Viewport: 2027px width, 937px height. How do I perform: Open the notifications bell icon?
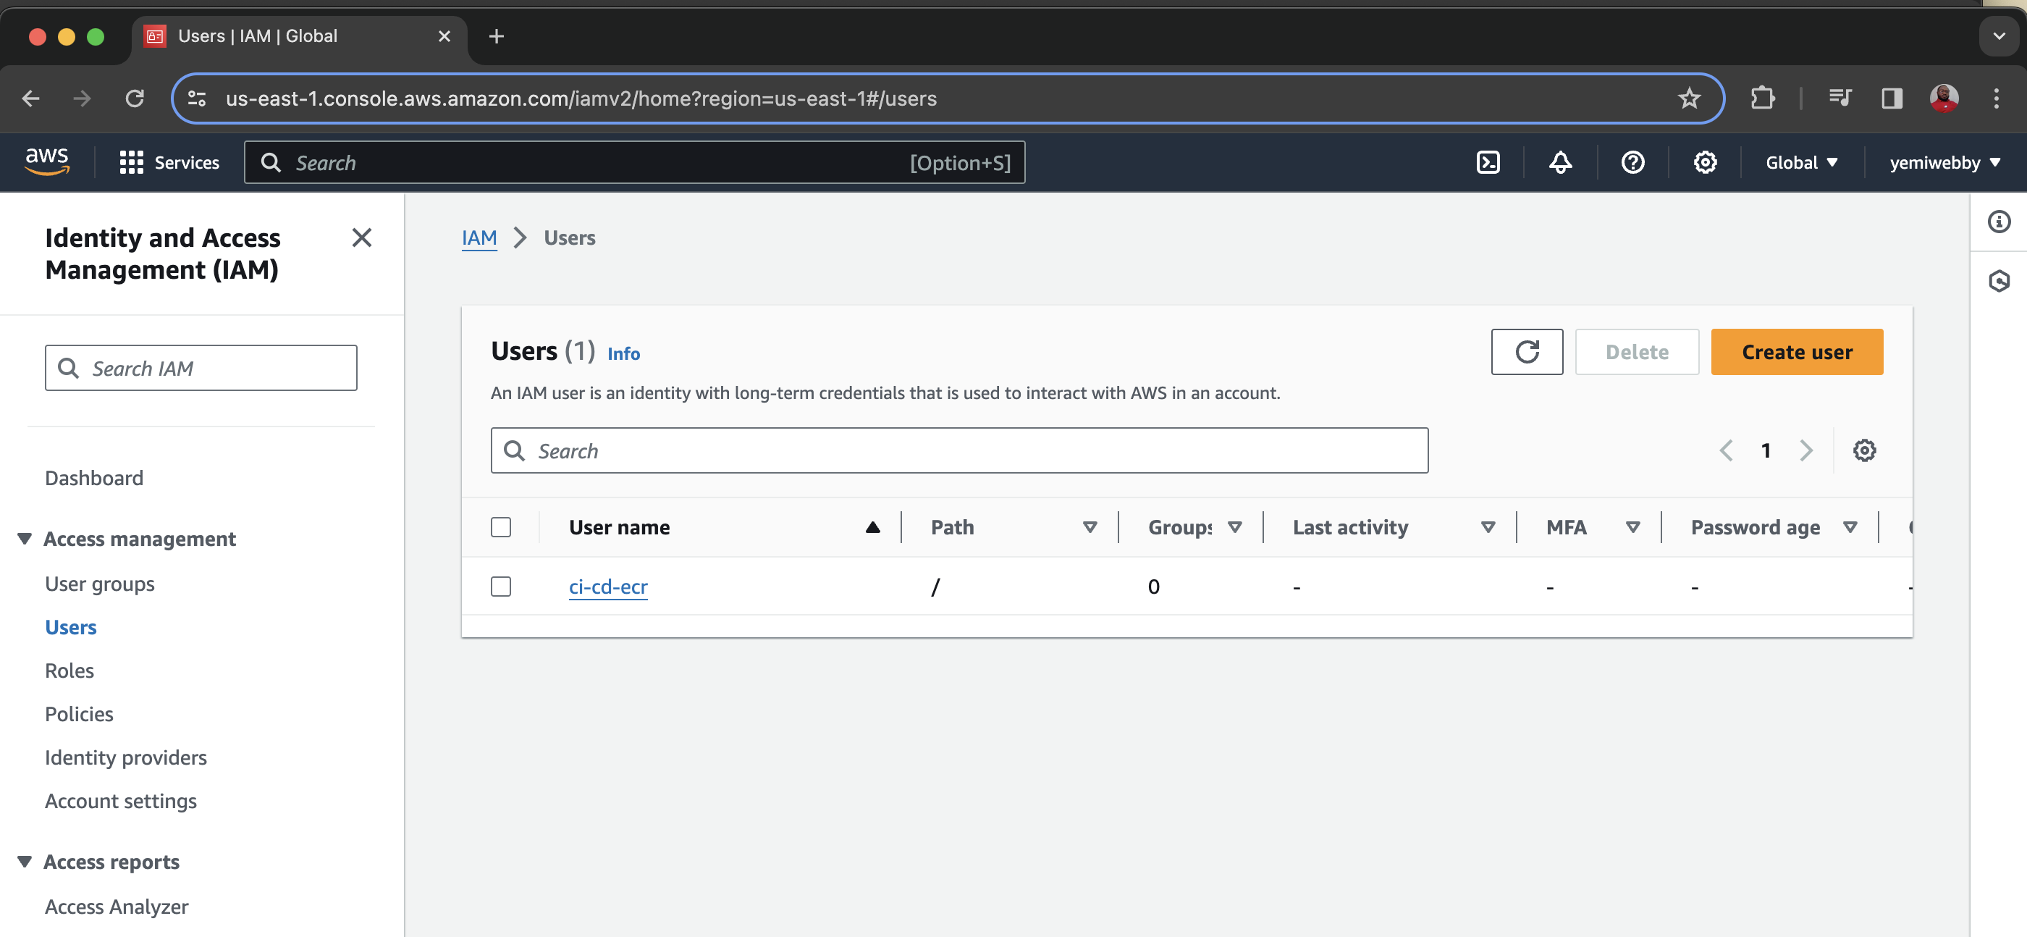pyautogui.click(x=1560, y=162)
